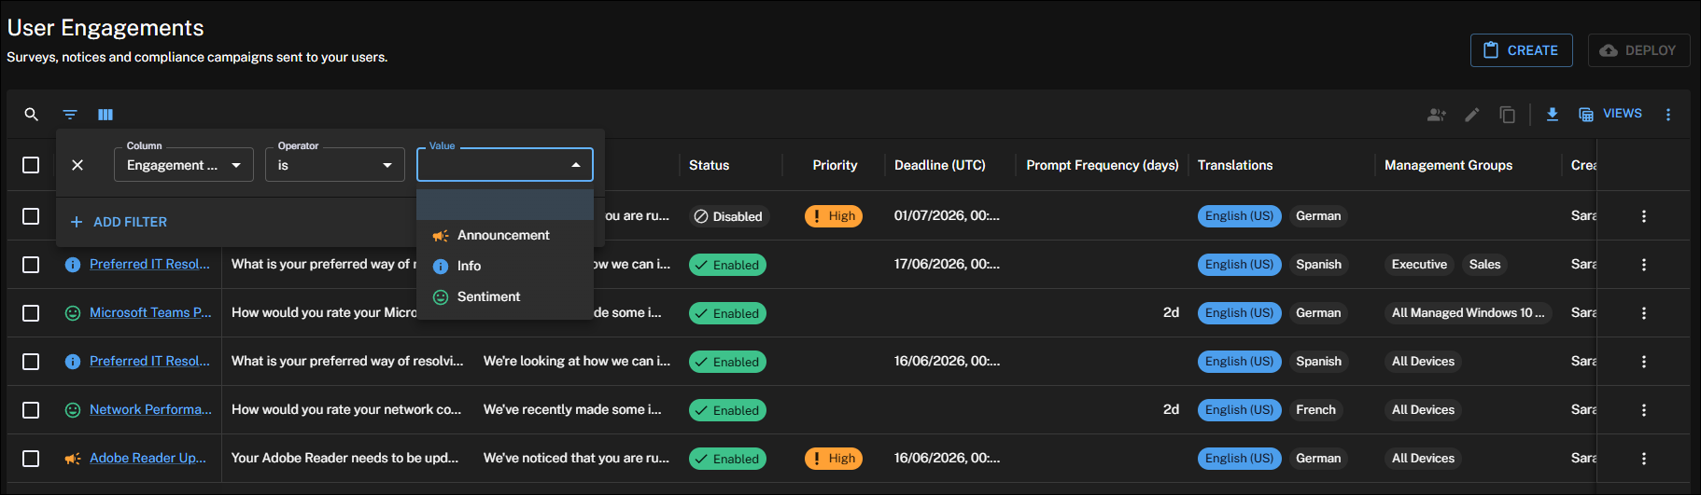1701x495 pixels.
Task: Open the Adobe Reader Up... link
Action: click(148, 458)
